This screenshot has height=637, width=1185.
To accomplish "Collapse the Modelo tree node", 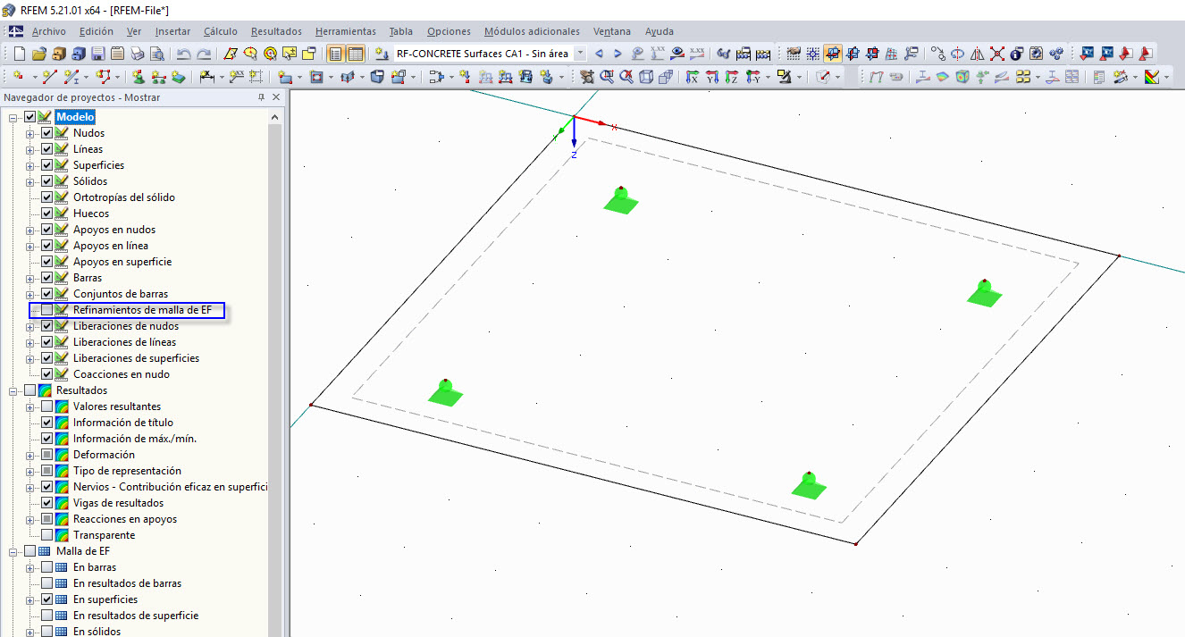I will [13, 117].
